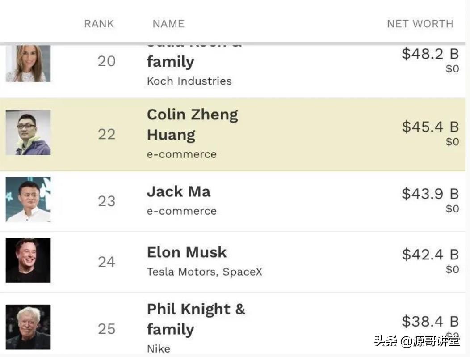This screenshot has height=357, width=470.
Task: Click the photo thumbnail beside Colin Zheng Huang
Action: point(28,132)
